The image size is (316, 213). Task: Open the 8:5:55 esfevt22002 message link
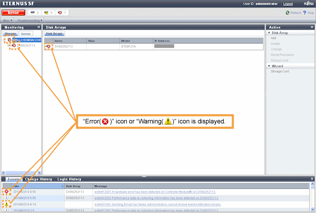156,198
